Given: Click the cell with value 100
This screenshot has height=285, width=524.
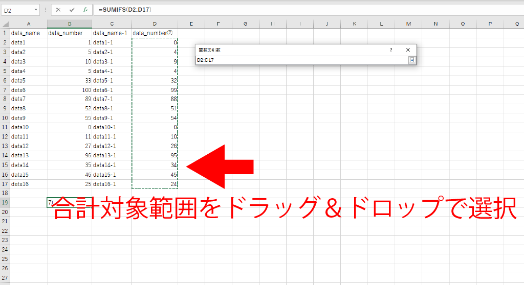Looking at the screenshot, I should 70,90.
